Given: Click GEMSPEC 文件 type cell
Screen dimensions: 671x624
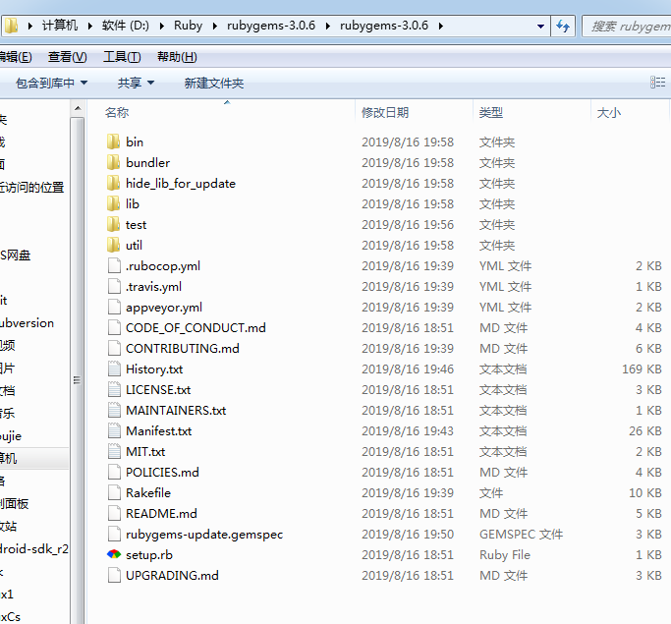Looking at the screenshot, I should pos(522,535).
